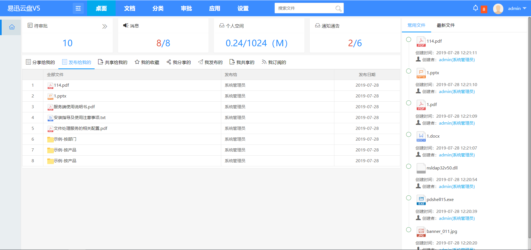Click the large PDF icon for 1.pdf in the right panel
The height and width of the screenshot is (250, 531).
point(421,105)
